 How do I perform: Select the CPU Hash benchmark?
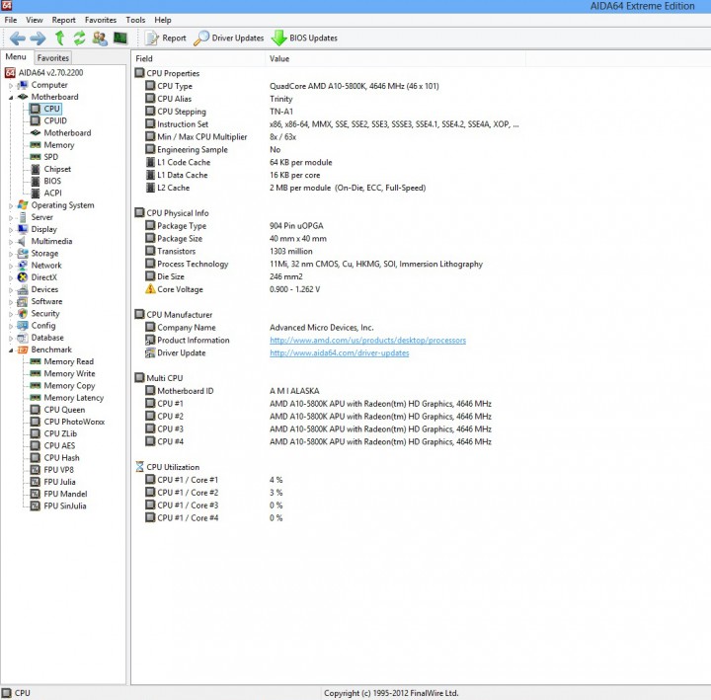click(x=55, y=458)
